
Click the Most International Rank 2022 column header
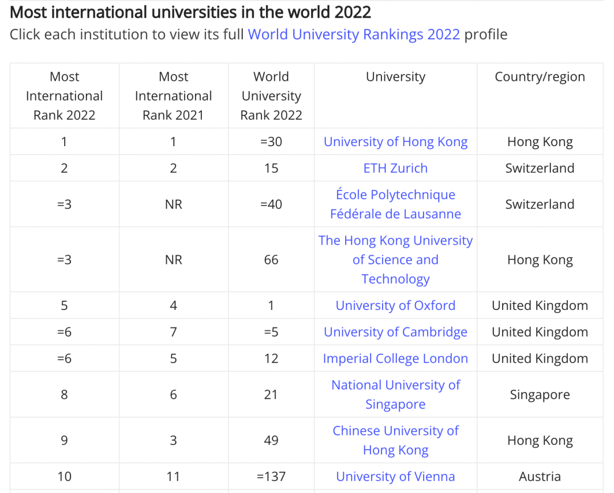pos(64,96)
